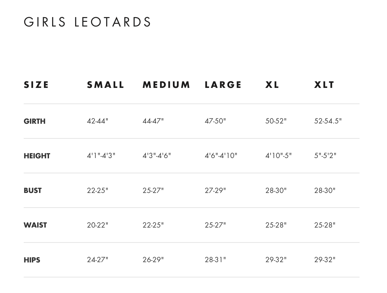This screenshot has width=387, height=293.
Task: Click the 52-54.5" girth cell
Action: pyautogui.click(x=328, y=121)
